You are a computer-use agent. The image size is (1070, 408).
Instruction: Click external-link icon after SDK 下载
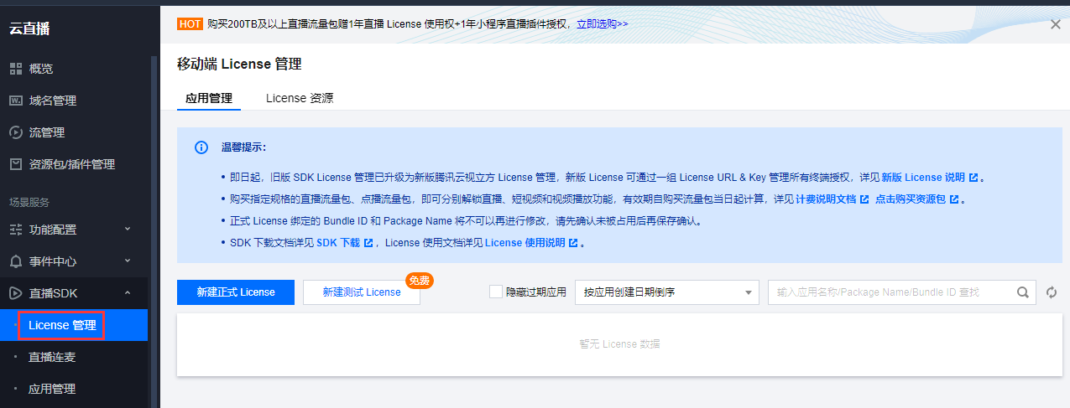[368, 243]
